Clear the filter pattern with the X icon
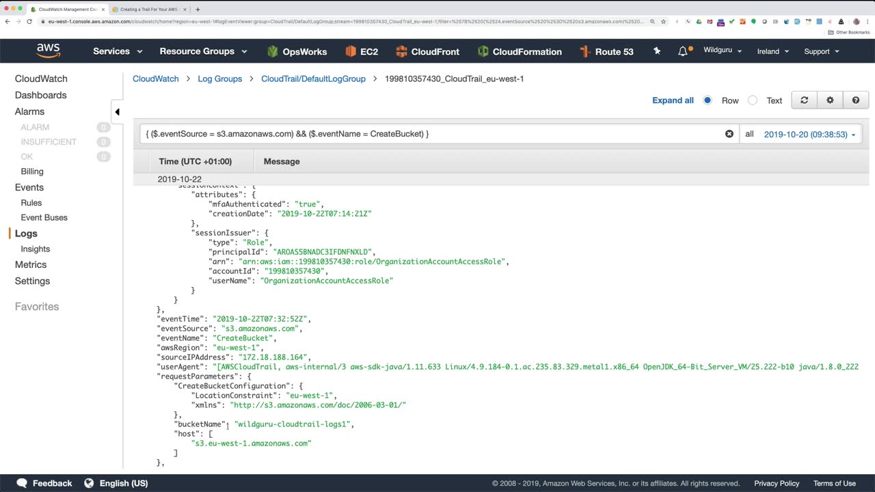Image resolution: width=875 pixels, height=492 pixels. click(x=729, y=134)
